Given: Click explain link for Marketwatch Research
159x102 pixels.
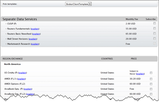Looking at the screenshot, I should (x=35, y=44).
